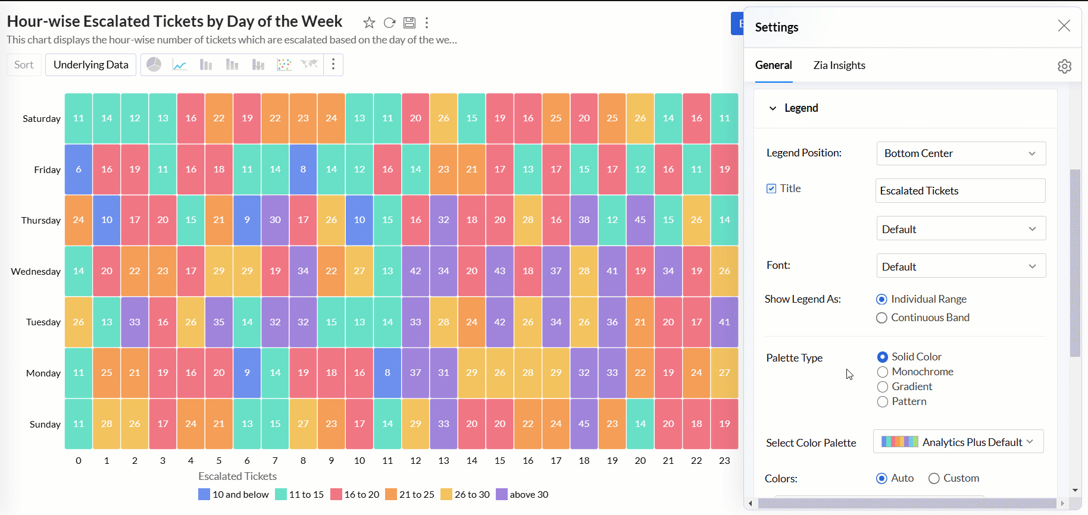
Task: Click the legend title text field
Action: 960,191
